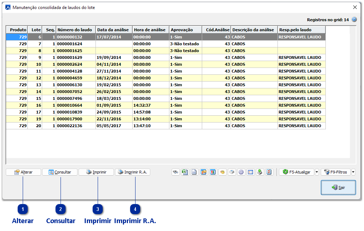This screenshot has width=364, height=231.
Task: Click the Imprimir R.A. button
Action: tap(133, 172)
